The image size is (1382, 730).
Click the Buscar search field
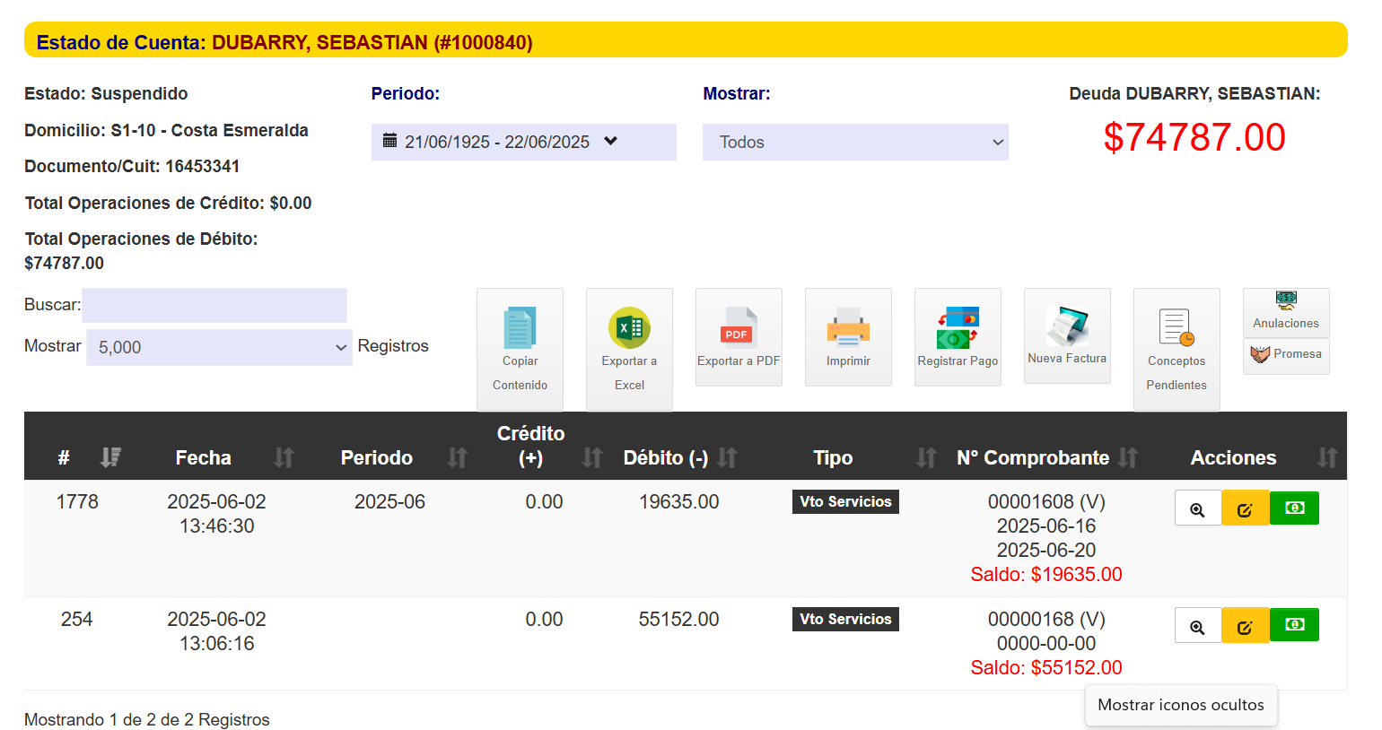pos(214,305)
